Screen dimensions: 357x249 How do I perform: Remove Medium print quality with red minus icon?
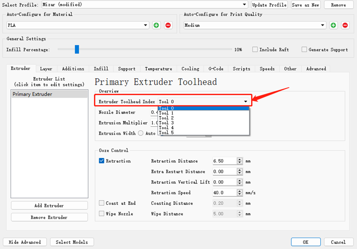(345, 25)
